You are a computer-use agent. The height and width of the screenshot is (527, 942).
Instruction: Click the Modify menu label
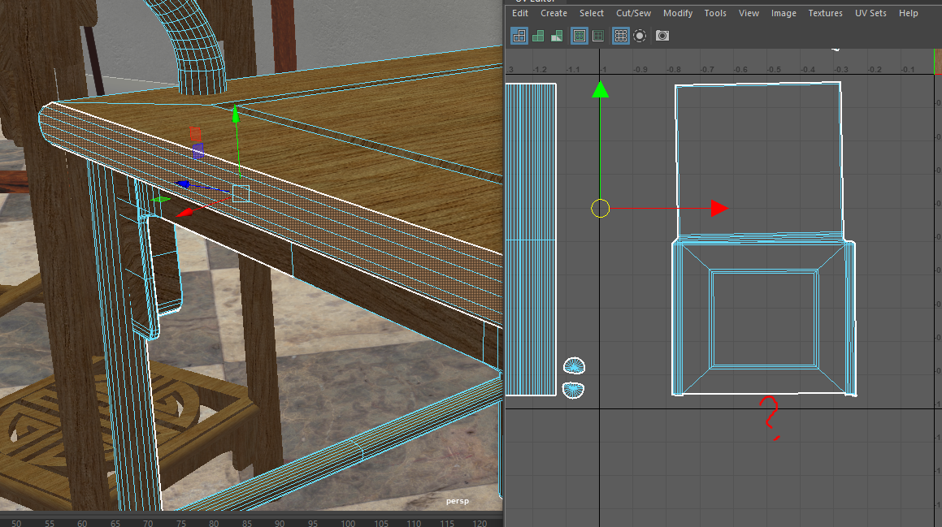click(x=677, y=13)
